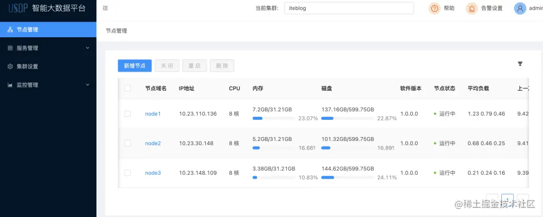This screenshot has width=543, height=217.
Task: Click node3 memory usage bar 10.83%
Action: (x=275, y=178)
